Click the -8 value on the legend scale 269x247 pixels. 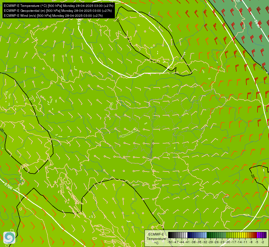[x=251, y=242]
